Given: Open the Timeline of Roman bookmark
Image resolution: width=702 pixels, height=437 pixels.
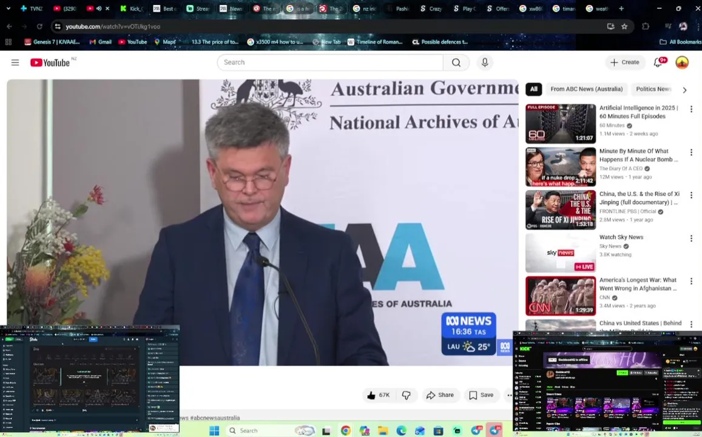Looking at the screenshot, I should 375,42.
